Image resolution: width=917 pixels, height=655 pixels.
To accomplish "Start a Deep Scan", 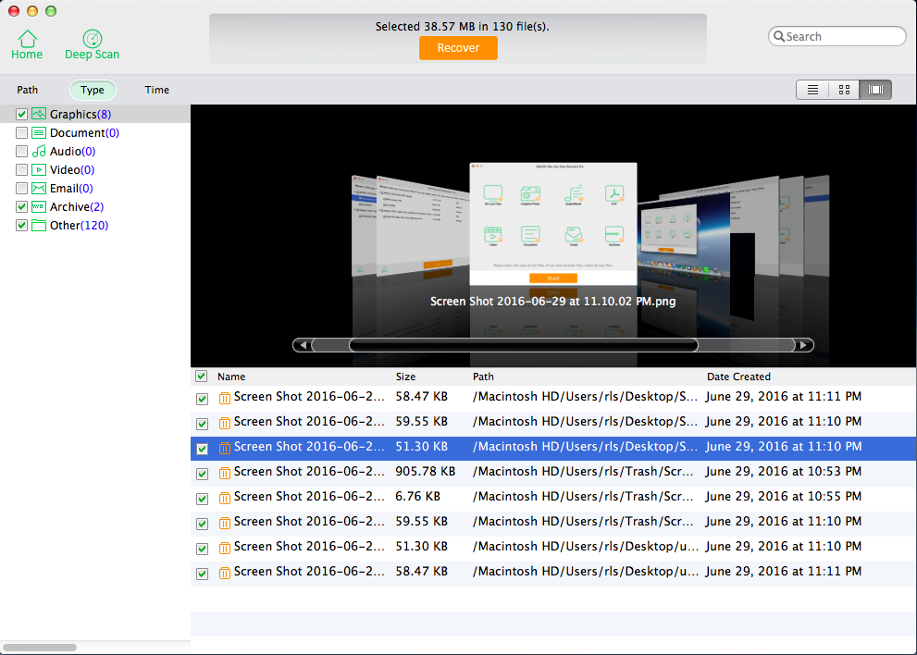I will coord(92,39).
